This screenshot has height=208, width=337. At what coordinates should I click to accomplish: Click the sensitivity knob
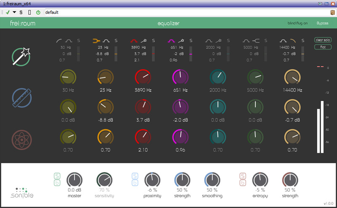coord(104,180)
